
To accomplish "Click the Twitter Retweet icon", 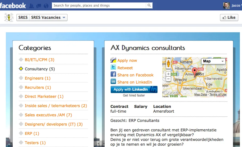I will (x=113, y=67).
